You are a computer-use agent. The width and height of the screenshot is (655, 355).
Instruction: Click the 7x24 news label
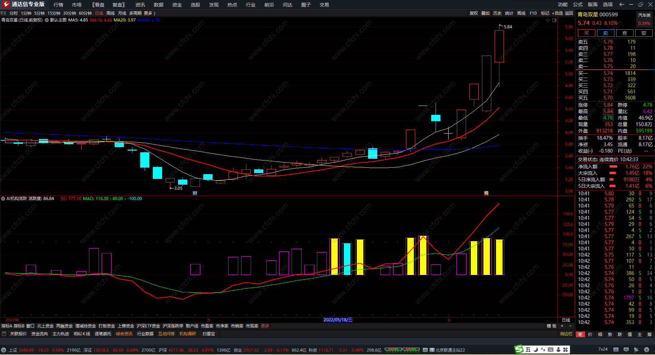click(603, 349)
